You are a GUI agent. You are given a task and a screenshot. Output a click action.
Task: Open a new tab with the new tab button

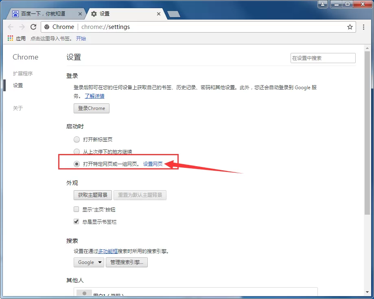point(174,14)
